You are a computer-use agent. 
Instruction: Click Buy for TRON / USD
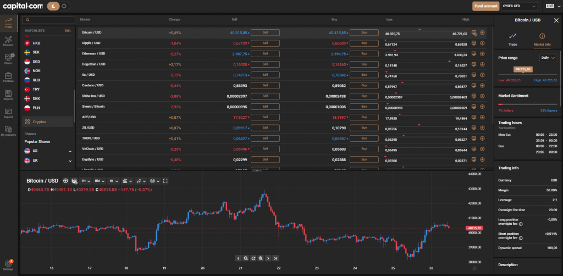pyautogui.click(x=364, y=138)
